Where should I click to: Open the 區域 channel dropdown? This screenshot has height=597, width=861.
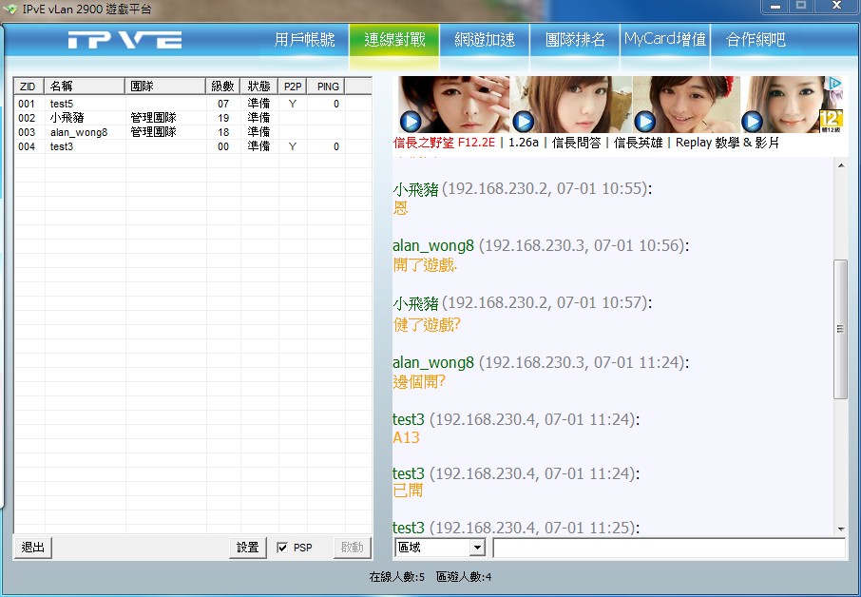(478, 548)
